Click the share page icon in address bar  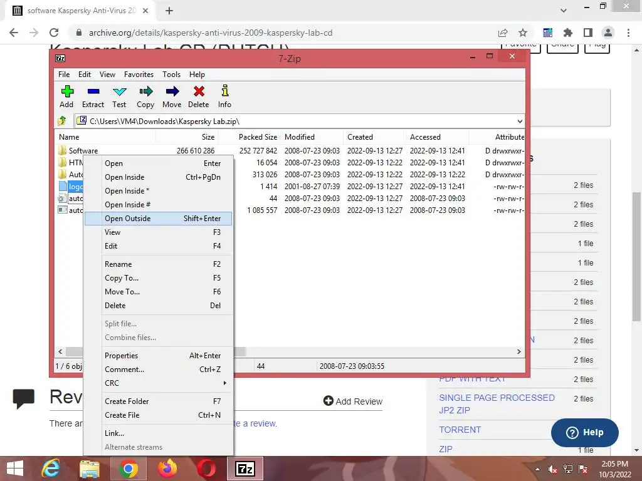pyautogui.click(x=503, y=33)
